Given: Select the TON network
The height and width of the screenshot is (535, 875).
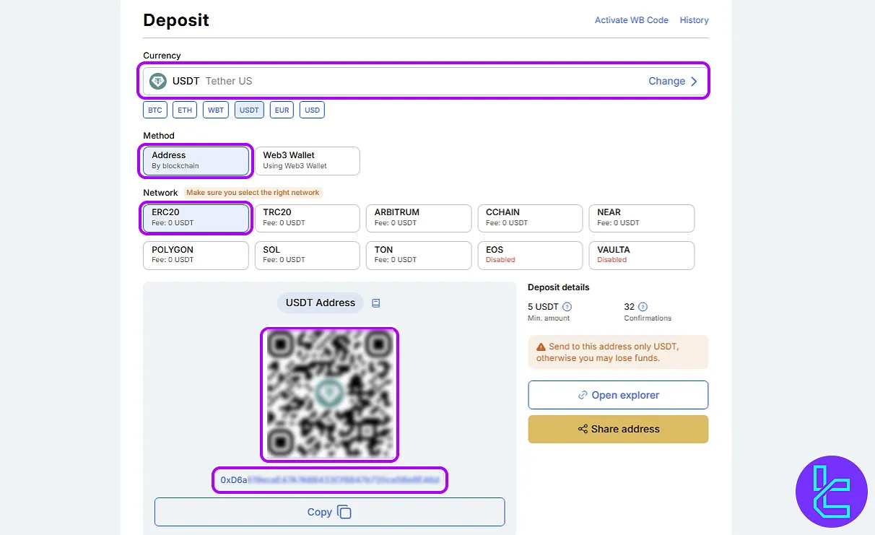Looking at the screenshot, I should coord(419,255).
